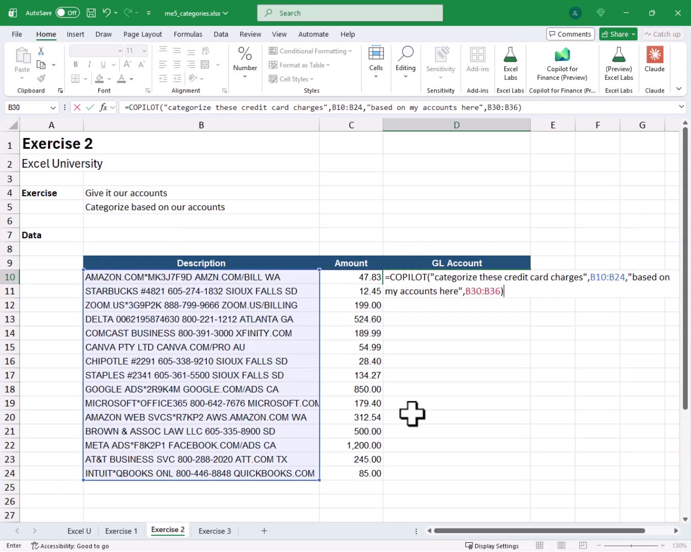Viewport: 691px width, 552px height.
Task: Toggle Underline formatting
Action: click(103, 64)
